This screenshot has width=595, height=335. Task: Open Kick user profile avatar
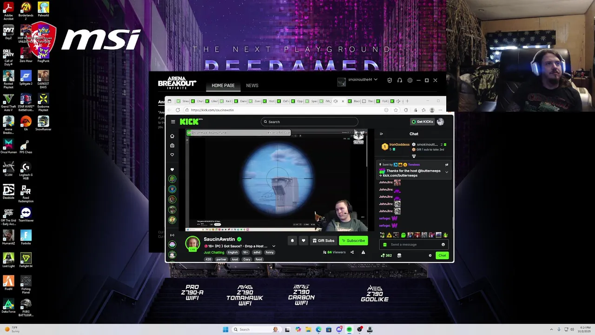pyautogui.click(x=440, y=122)
